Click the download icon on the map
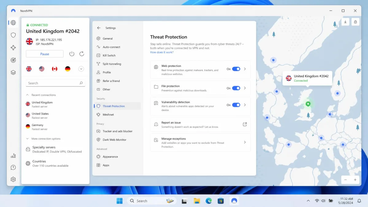368x207 pixels. click(x=345, y=22)
